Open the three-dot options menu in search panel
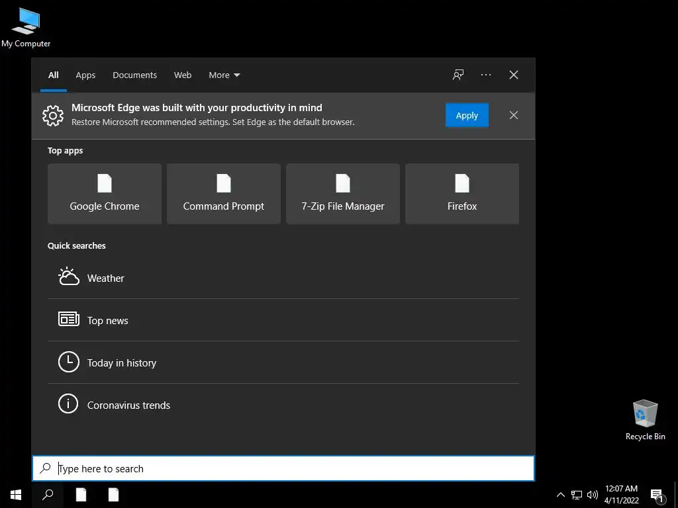 point(485,75)
